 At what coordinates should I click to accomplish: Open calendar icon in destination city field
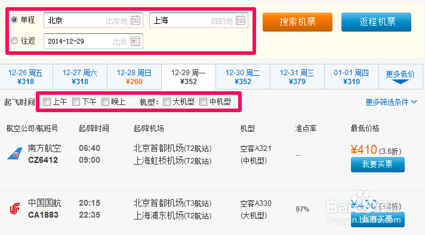click(241, 20)
